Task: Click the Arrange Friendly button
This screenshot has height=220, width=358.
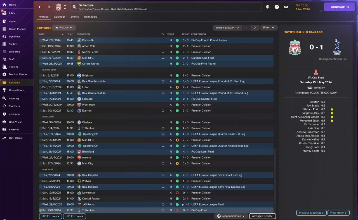Action: 262,216
